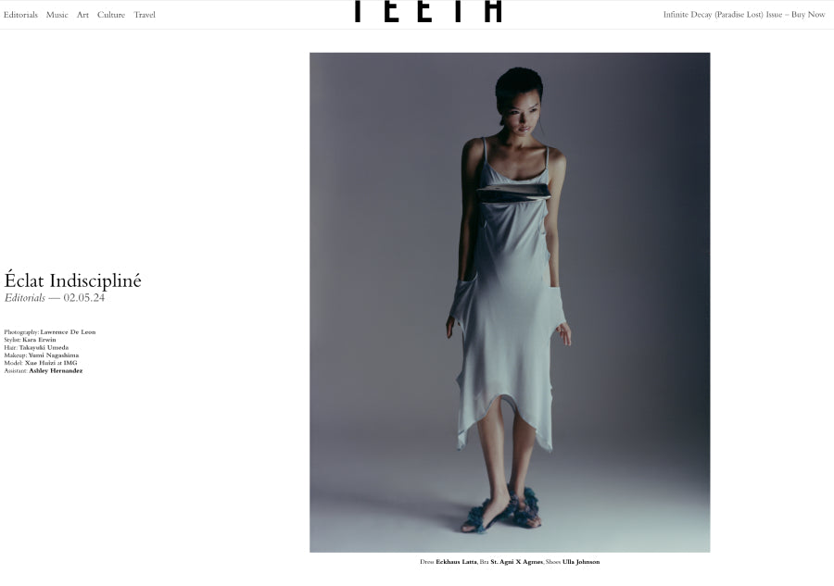This screenshot has width=834, height=586.
Task: Open the Editorials navigation menu item
Action: [20, 15]
